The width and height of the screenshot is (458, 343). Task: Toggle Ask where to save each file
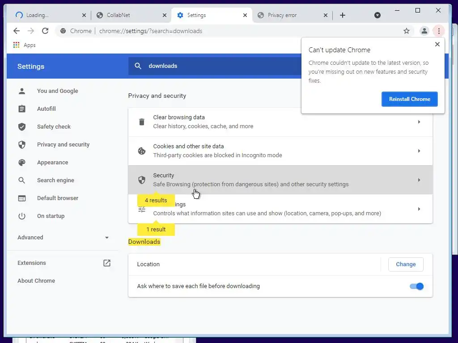tap(416, 286)
